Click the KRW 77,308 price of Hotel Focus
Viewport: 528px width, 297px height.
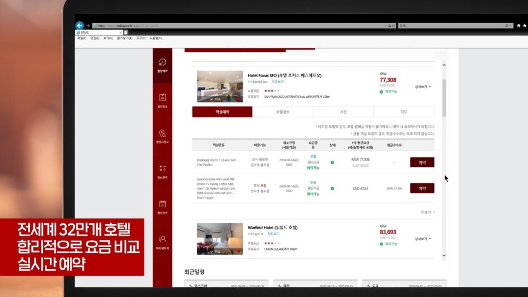tap(388, 80)
